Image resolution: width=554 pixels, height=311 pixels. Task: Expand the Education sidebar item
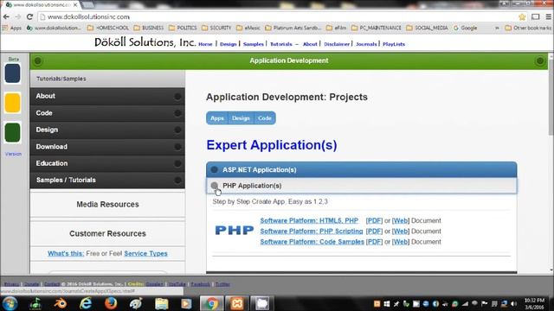(x=107, y=163)
